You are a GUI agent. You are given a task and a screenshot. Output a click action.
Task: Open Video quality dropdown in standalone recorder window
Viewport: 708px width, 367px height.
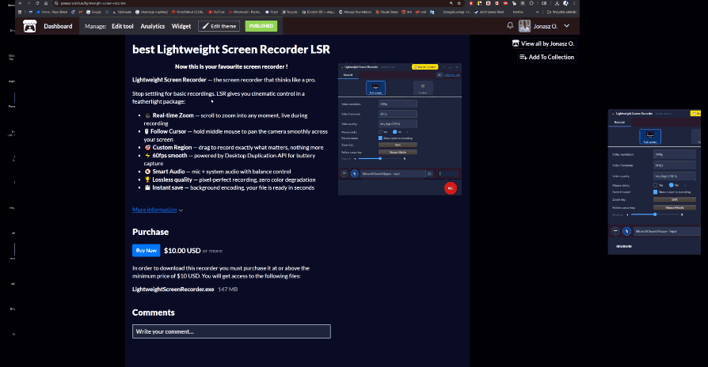675,176
